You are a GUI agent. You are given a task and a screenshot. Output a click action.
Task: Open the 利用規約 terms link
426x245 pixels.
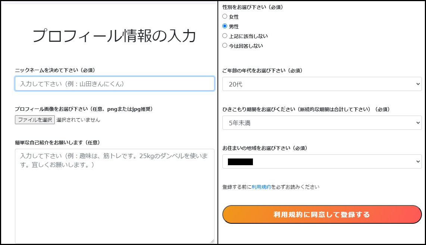click(261, 187)
